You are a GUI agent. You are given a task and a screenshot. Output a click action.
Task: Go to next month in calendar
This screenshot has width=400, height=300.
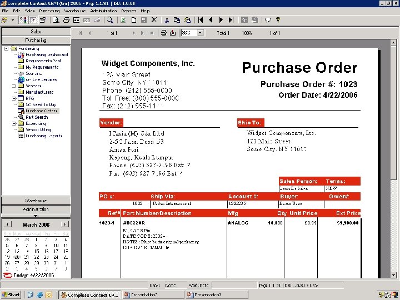coord(65,224)
